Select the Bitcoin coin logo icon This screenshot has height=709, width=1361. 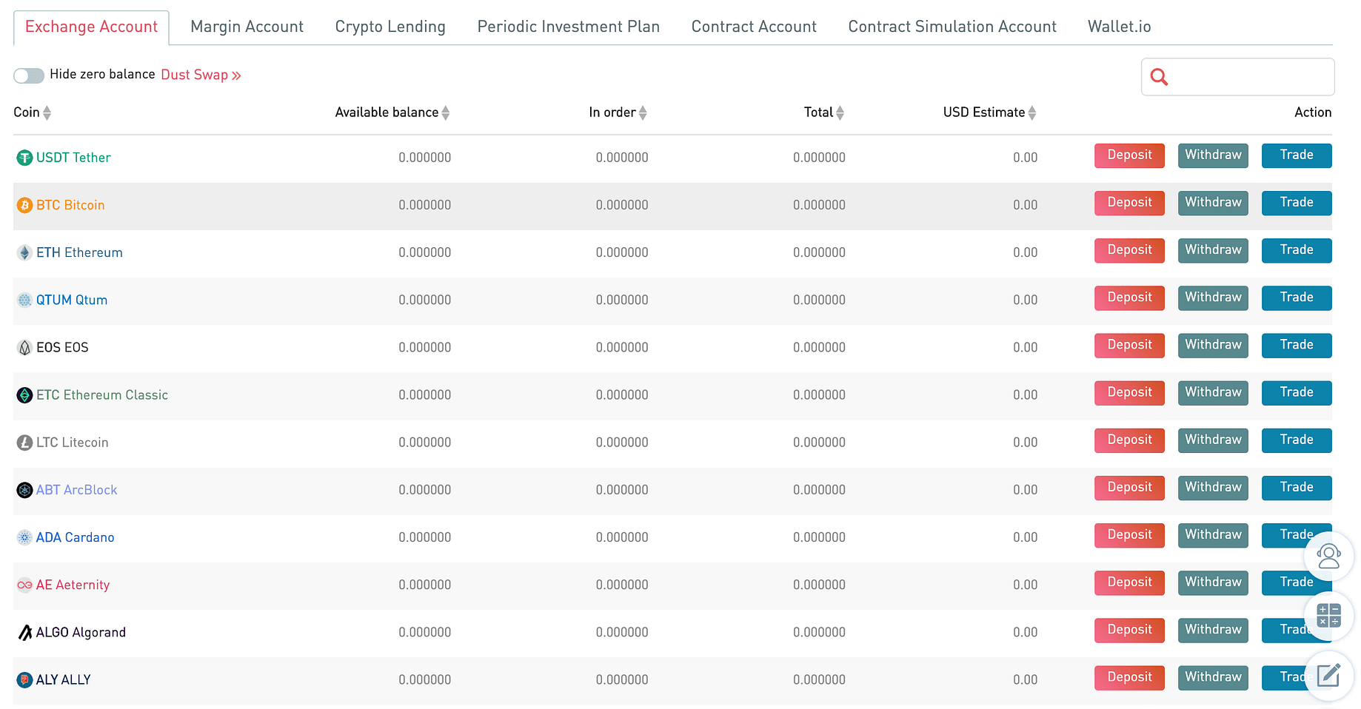pyautogui.click(x=24, y=205)
